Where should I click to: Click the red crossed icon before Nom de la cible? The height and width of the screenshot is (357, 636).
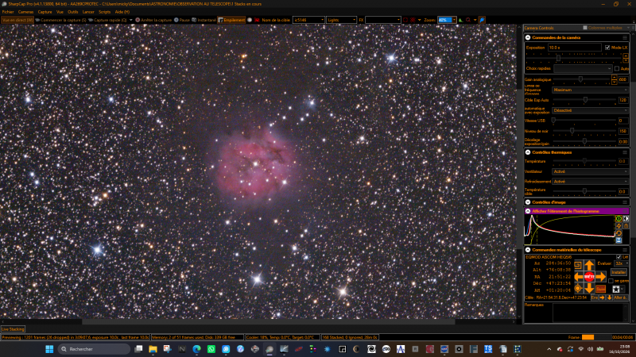[257, 20]
